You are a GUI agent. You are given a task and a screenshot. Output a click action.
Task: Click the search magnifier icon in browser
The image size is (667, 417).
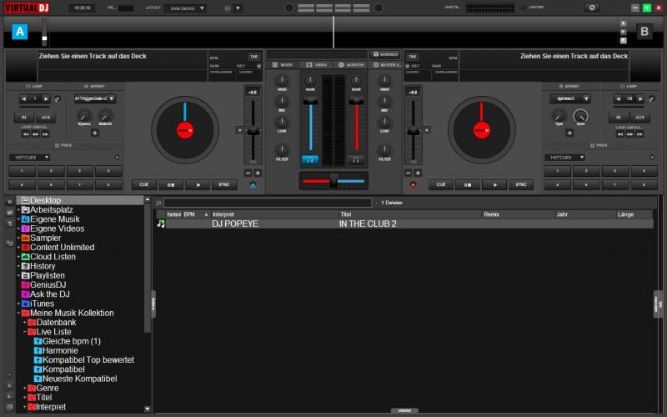coord(158,203)
